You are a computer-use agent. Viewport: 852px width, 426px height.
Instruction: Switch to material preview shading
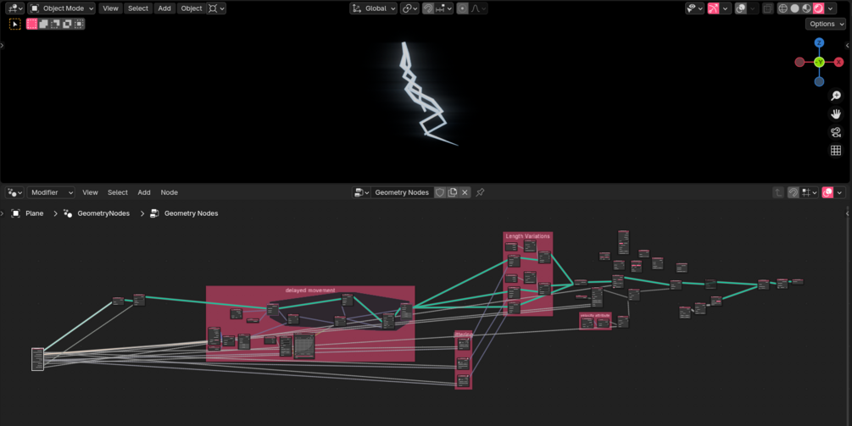click(x=807, y=8)
